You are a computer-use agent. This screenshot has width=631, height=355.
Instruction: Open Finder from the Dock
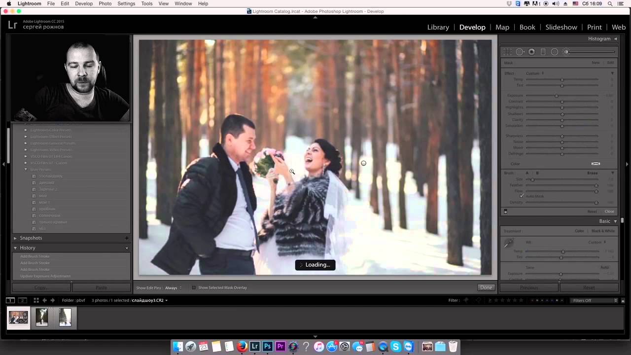[x=178, y=347]
